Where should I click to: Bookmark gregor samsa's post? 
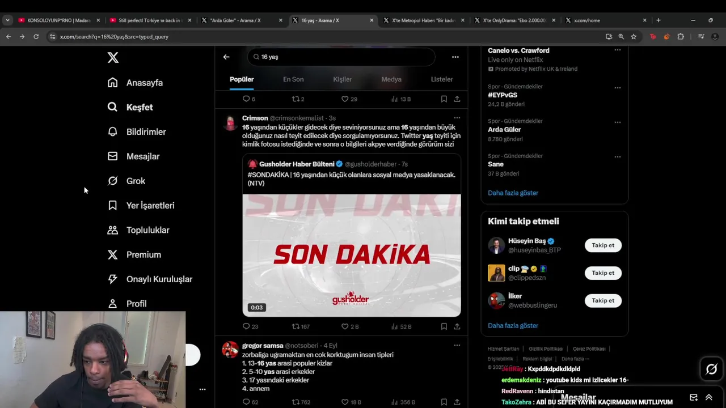444,402
